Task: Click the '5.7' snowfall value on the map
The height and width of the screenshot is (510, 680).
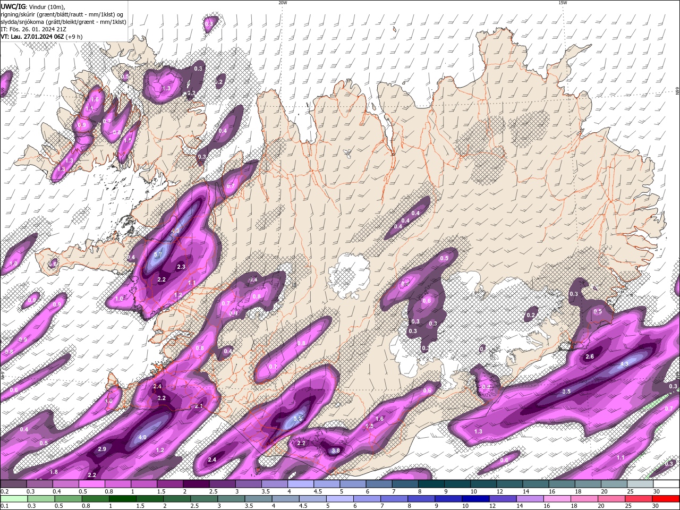Action: pos(157,255)
